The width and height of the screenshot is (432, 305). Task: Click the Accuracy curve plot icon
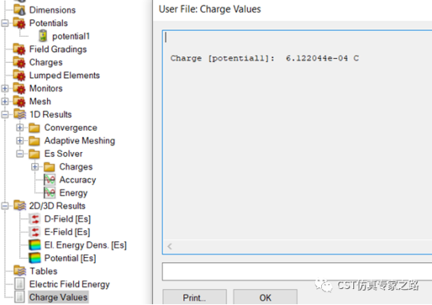[49, 180]
